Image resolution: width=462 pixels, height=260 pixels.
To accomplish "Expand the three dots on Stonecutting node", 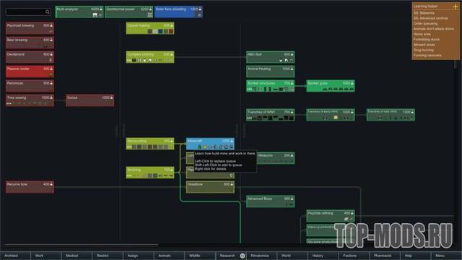I will click(129, 147).
